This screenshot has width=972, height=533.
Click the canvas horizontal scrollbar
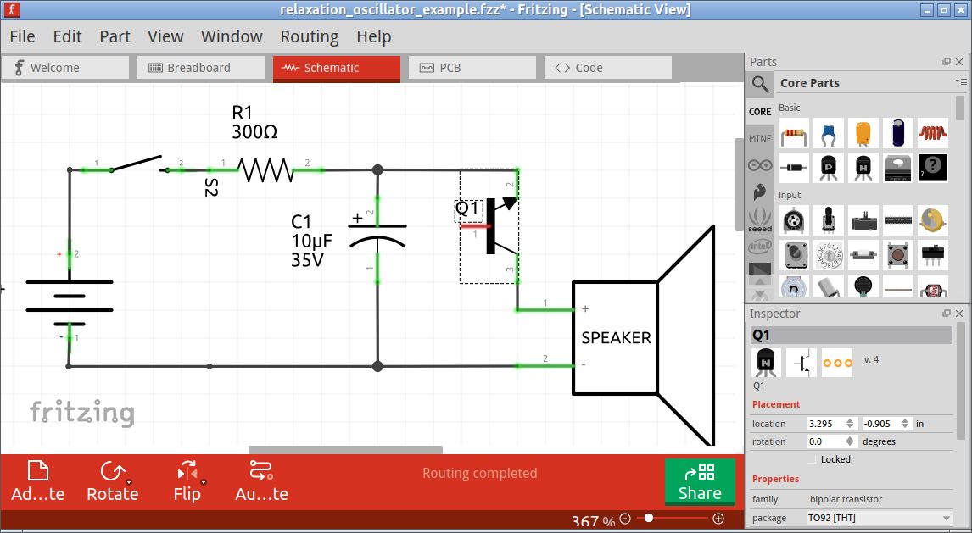(345, 449)
